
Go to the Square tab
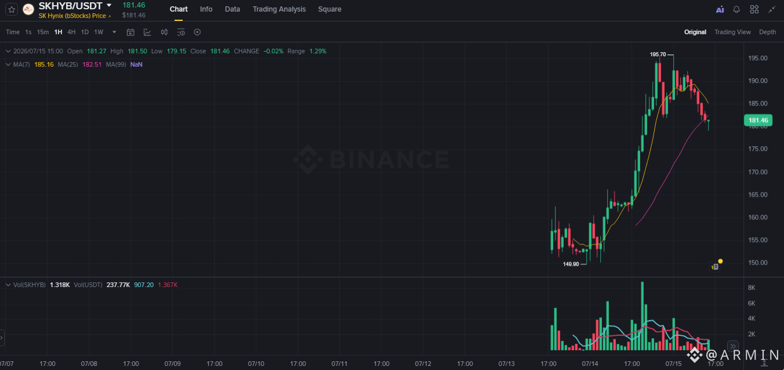[329, 9]
